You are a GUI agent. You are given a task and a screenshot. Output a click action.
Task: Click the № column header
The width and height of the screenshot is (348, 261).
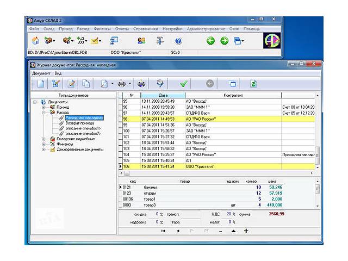point(132,95)
